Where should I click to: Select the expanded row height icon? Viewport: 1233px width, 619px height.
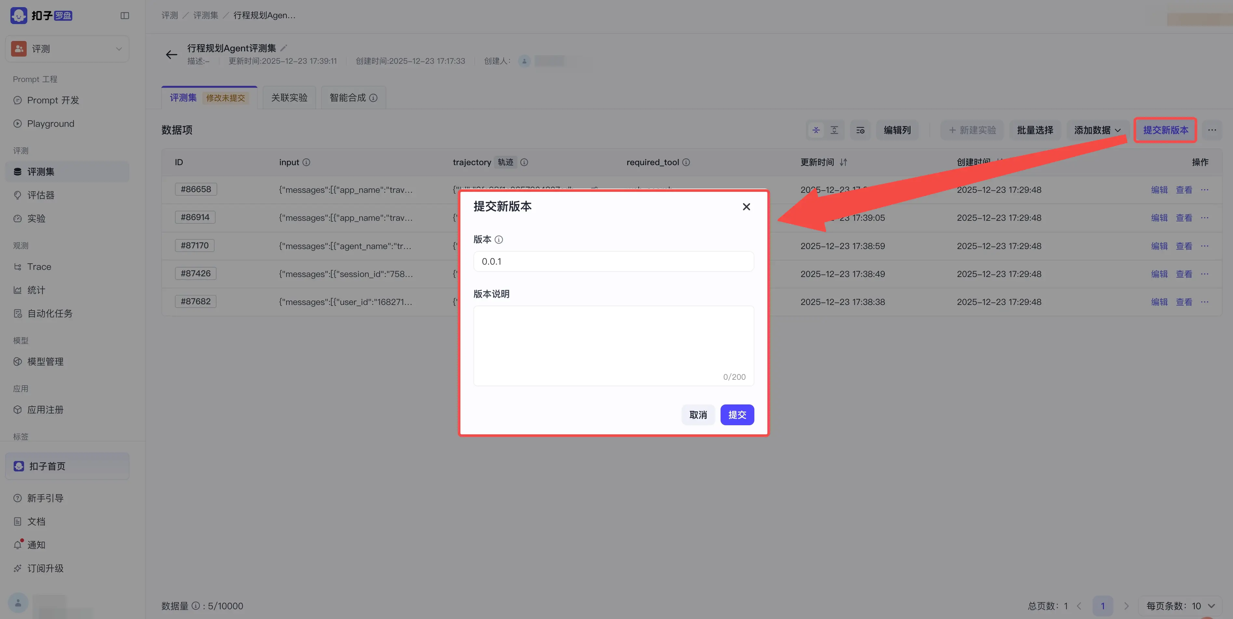coord(834,130)
